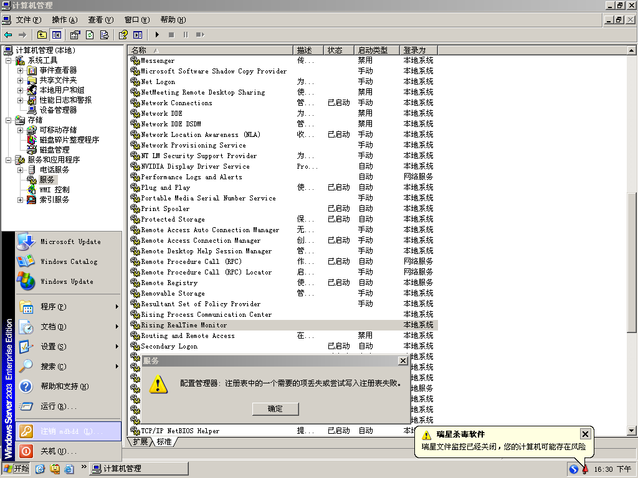
Task: Open the 查看(V) menu
Action: pyautogui.click(x=100, y=20)
